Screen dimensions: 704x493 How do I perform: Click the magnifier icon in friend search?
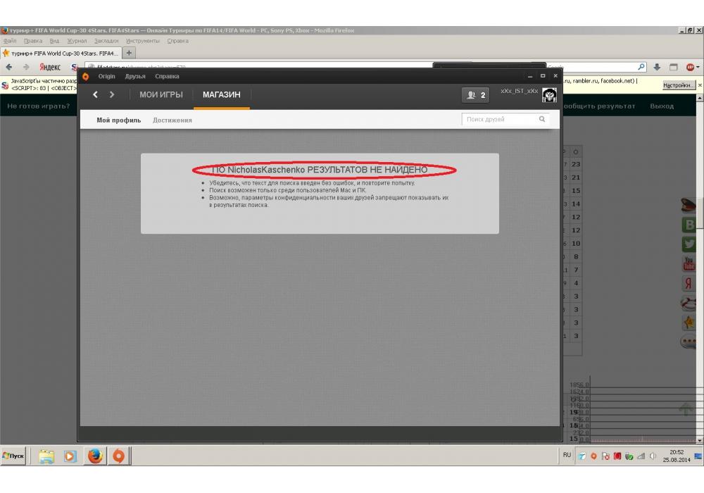[542, 120]
